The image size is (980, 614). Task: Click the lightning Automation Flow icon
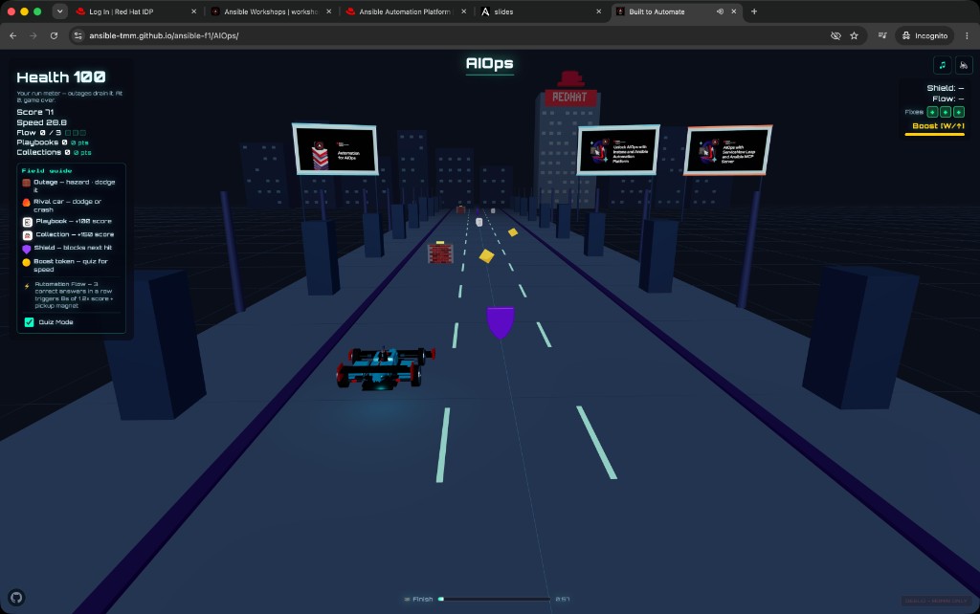(x=27, y=287)
